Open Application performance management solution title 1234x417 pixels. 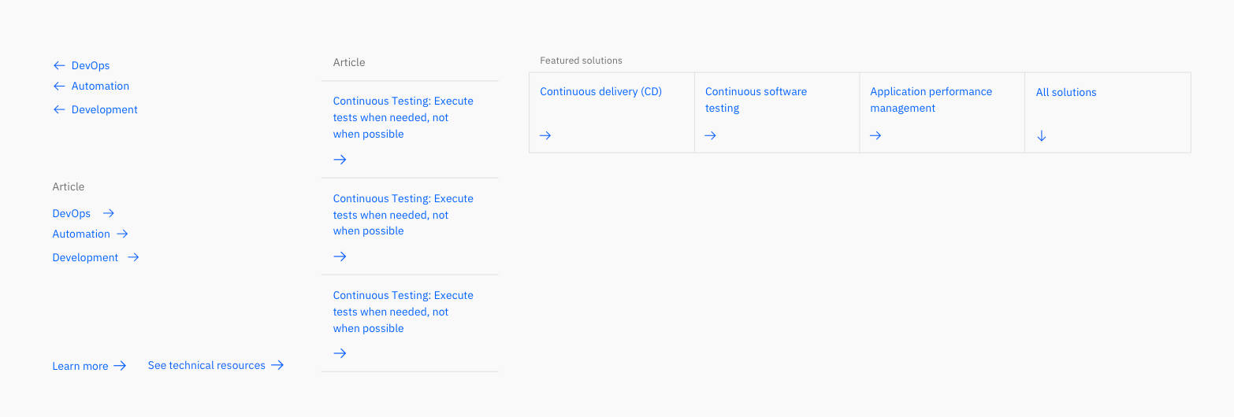pos(931,100)
